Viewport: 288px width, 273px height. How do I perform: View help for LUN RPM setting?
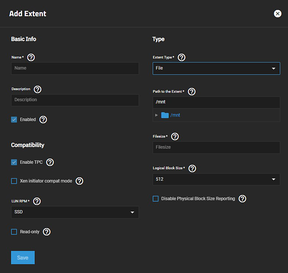point(37,201)
